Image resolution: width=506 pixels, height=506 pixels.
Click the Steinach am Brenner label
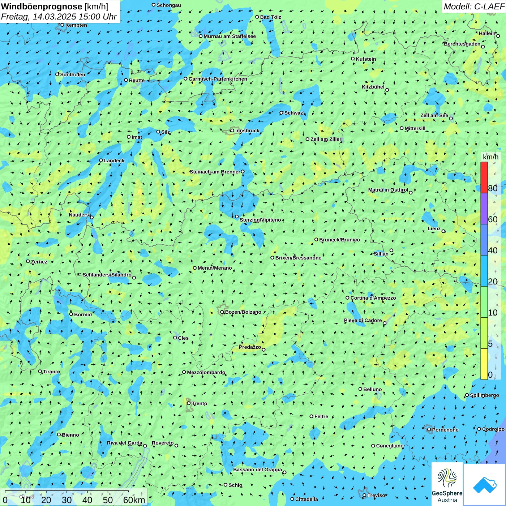click(x=215, y=172)
